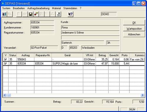Click the greyed-out blank page toolbar icon
Screen dimensions: 147x112
coord(19,14)
